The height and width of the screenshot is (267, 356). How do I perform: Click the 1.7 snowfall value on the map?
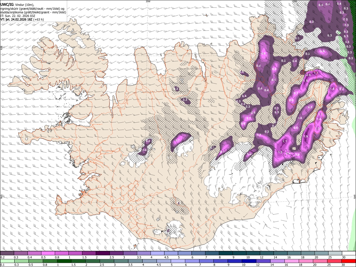316,73
